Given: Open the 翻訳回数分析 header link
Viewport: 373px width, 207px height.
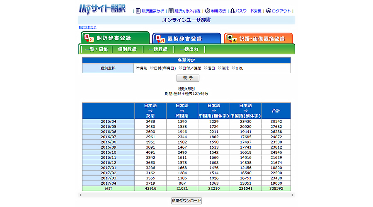Looking at the screenshot, I should (x=153, y=11).
